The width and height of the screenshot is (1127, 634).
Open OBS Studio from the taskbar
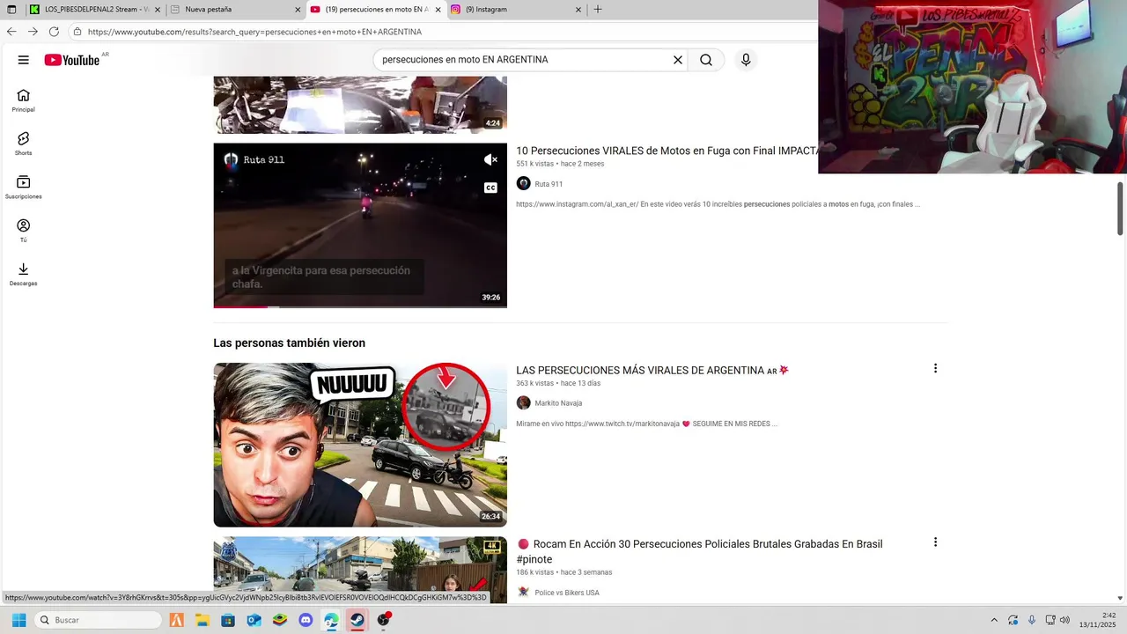383,620
